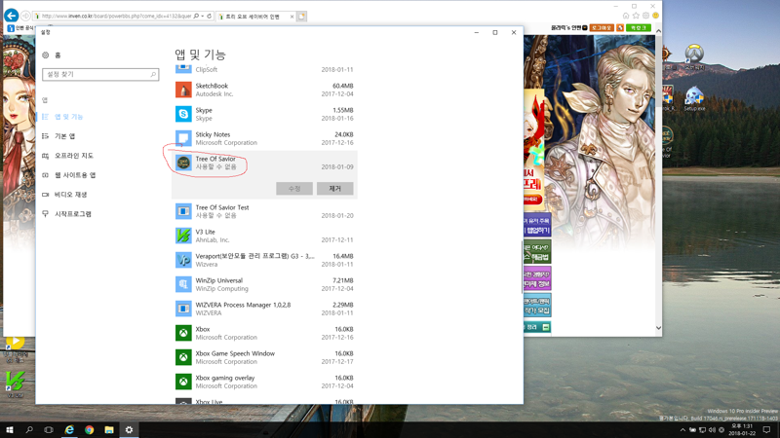Screen dimensions: 780x438
Task: Click the Xbox gaming overlay icon
Action: point(183,382)
